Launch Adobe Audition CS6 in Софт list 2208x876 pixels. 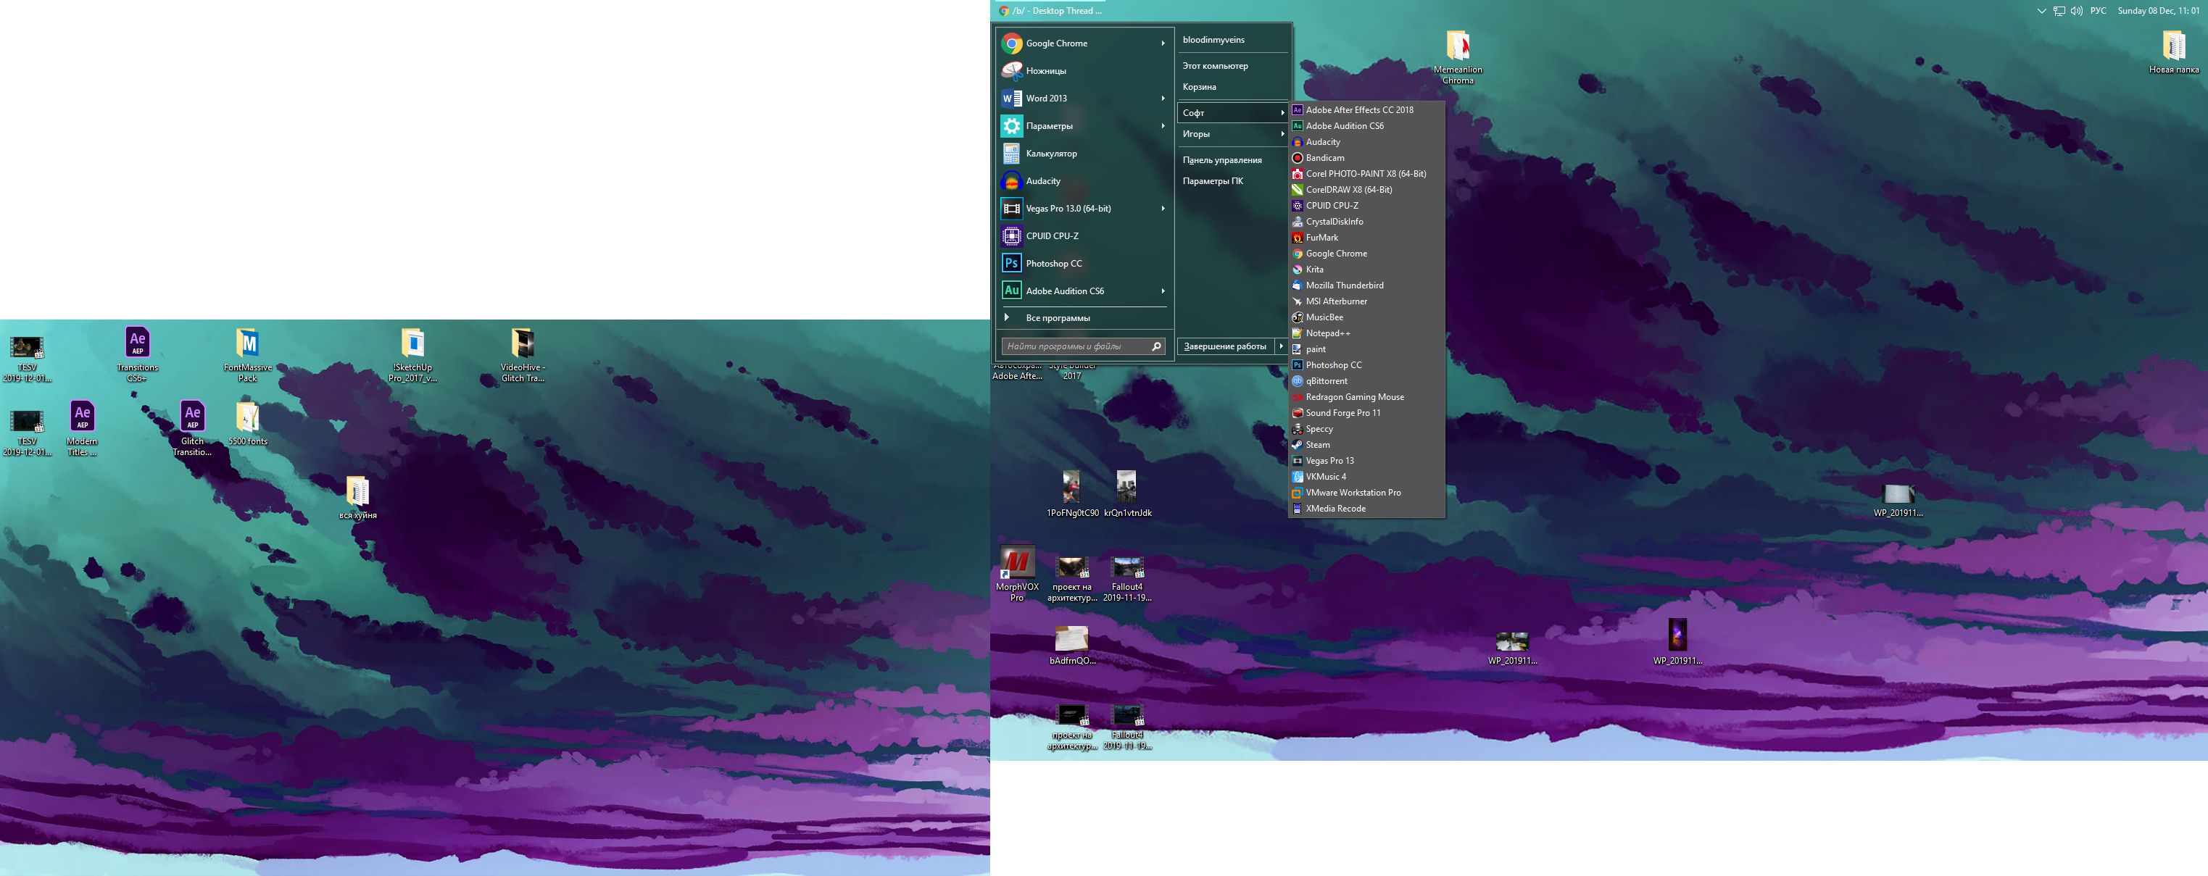click(x=1367, y=126)
